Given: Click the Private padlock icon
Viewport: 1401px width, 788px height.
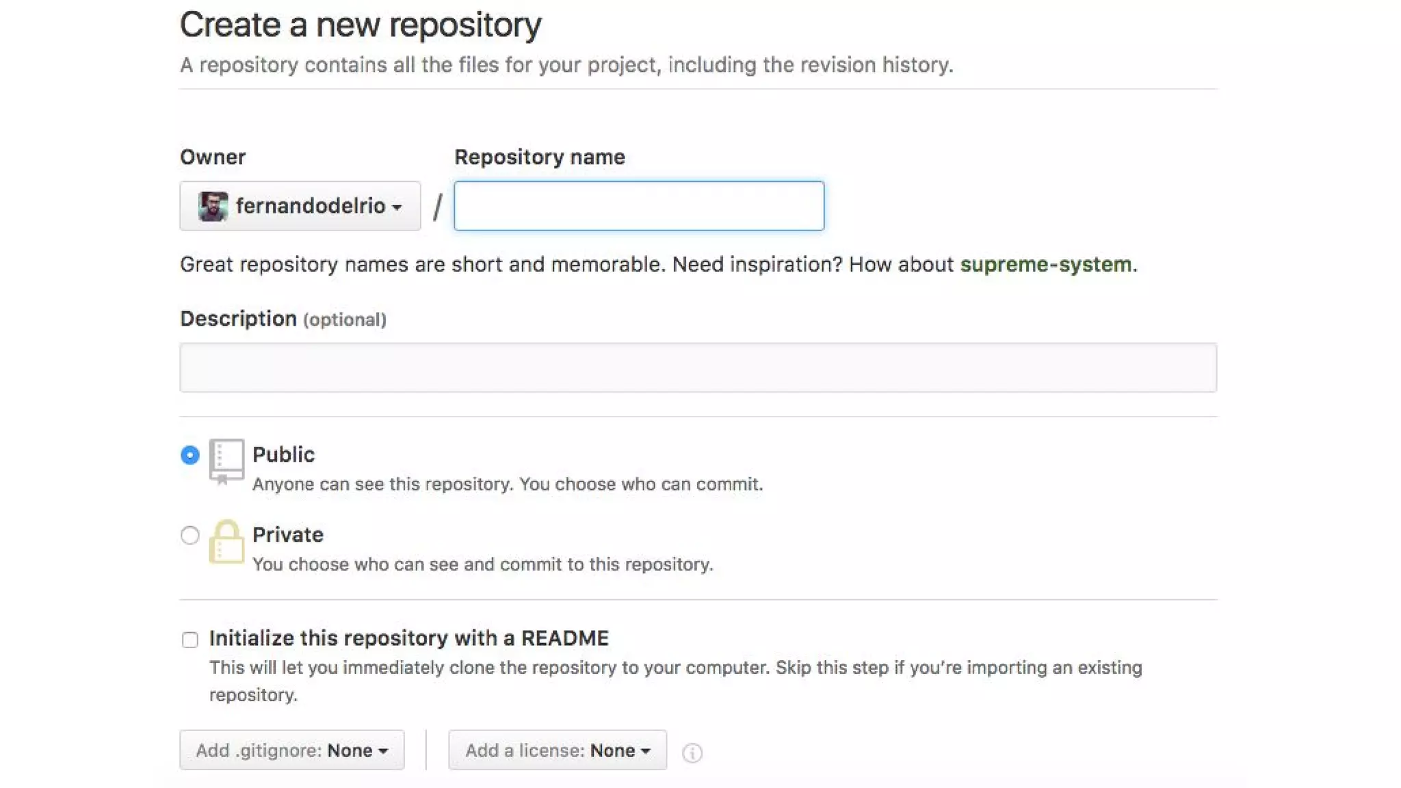Looking at the screenshot, I should (226, 542).
